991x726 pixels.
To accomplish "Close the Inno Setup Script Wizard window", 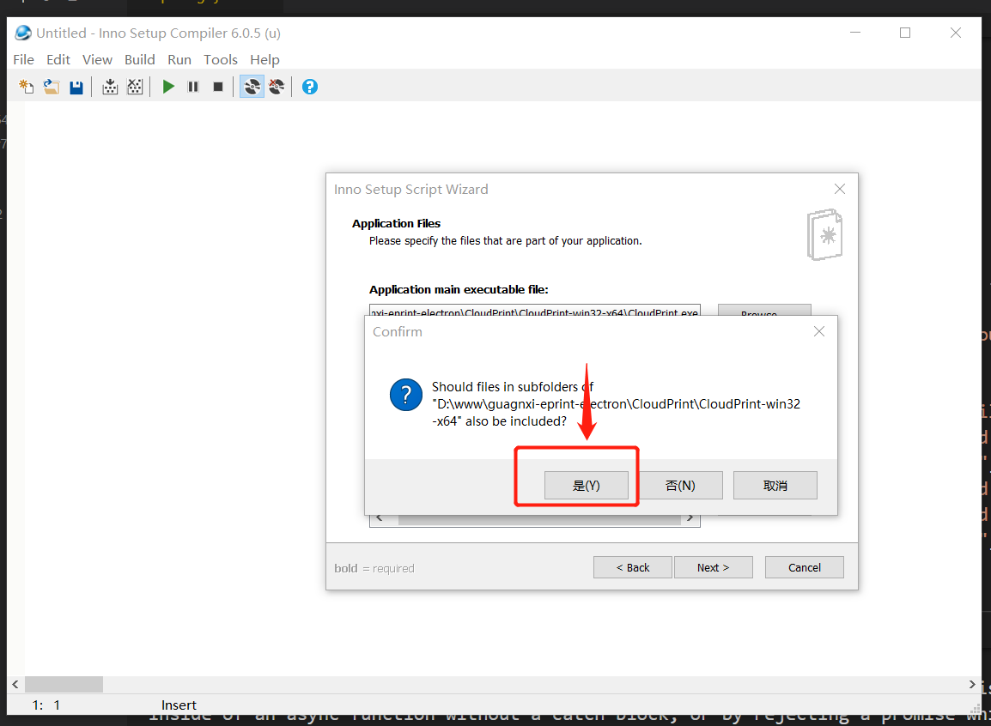I will point(839,189).
